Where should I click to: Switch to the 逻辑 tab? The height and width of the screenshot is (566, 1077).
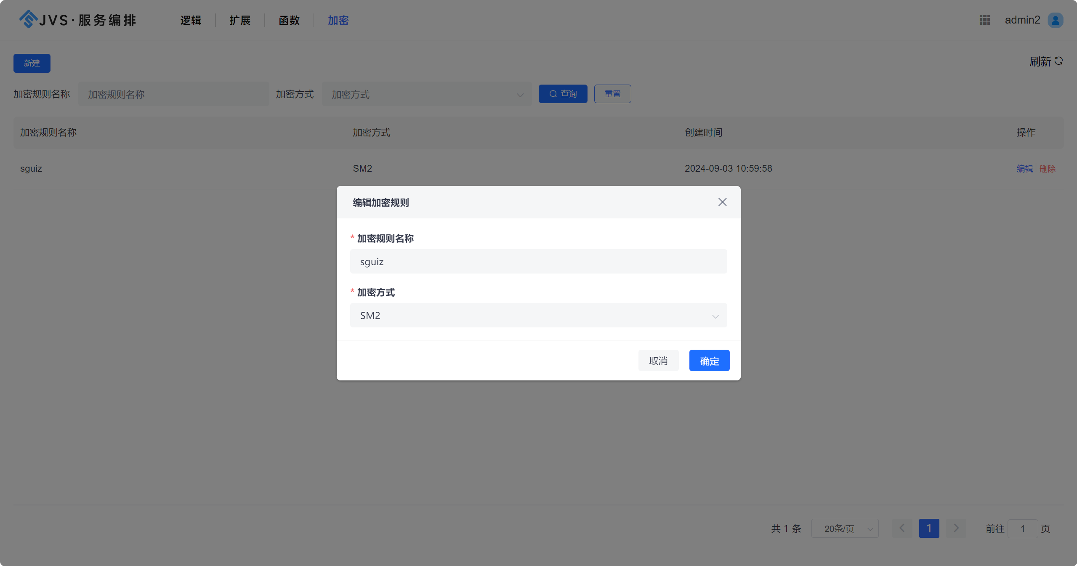[x=191, y=20]
